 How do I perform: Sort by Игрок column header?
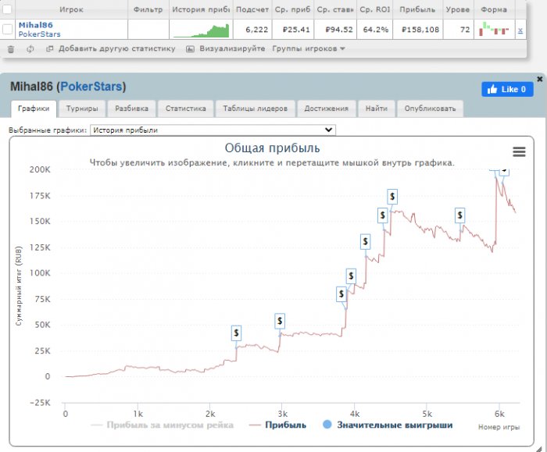tap(71, 9)
